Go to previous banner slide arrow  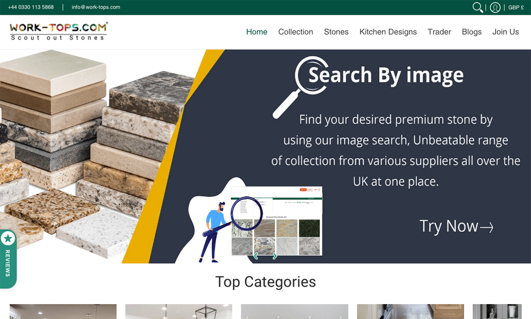point(255,256)
